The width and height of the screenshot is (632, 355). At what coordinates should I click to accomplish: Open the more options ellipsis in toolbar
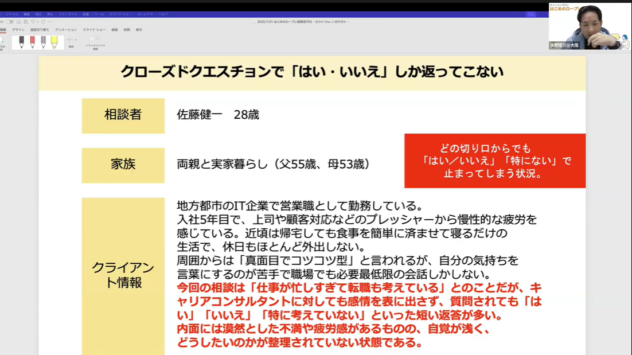51,22
